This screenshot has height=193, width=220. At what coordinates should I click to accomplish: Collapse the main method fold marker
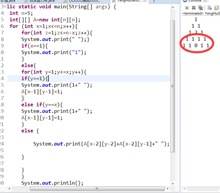(x=5, y=7)
